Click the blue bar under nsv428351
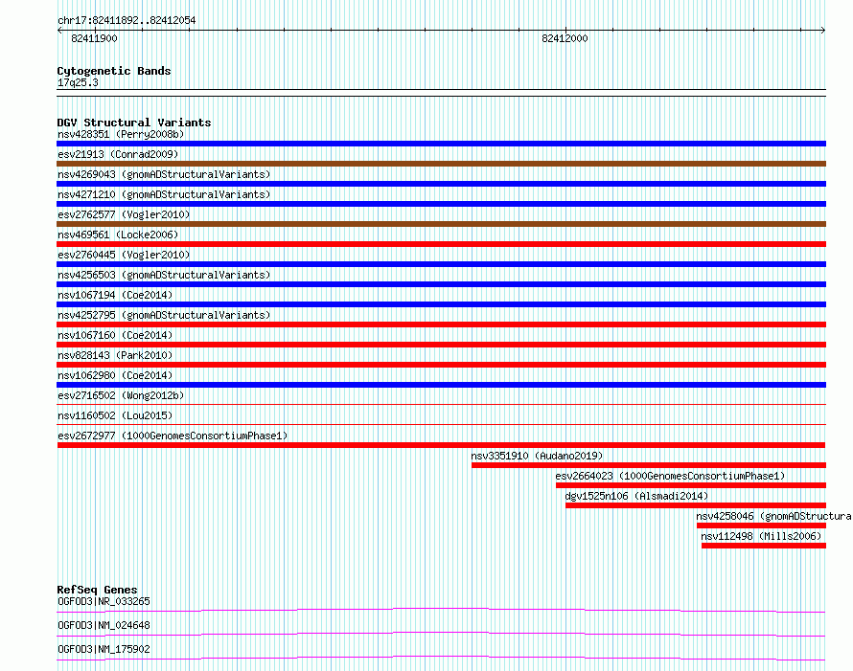Viewport: 853px width, 671px height. click(x=441, y=144)
